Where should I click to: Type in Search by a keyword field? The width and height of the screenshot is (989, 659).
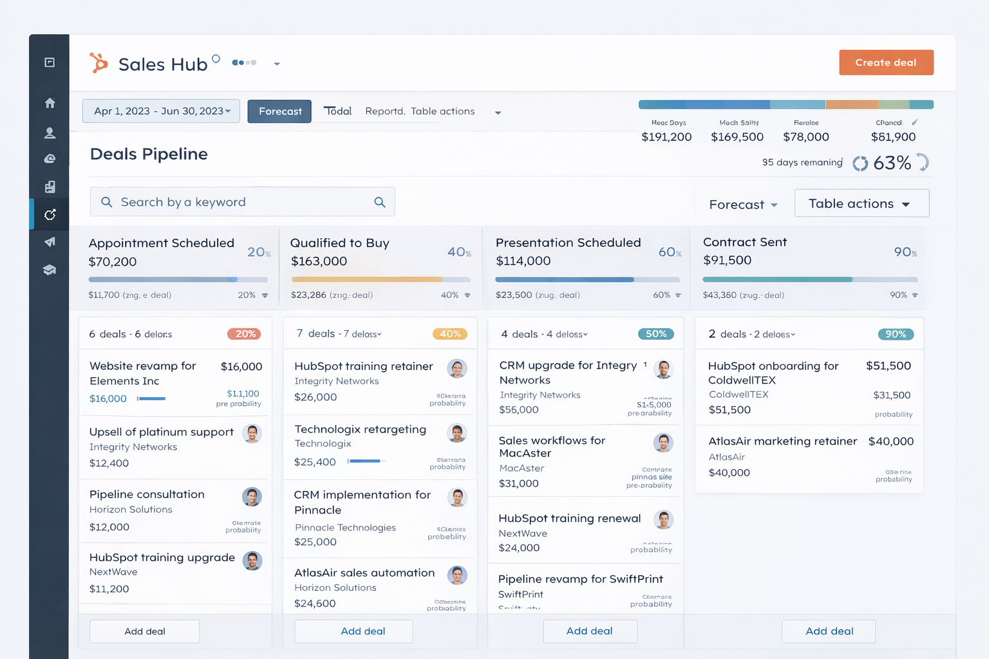238,202
